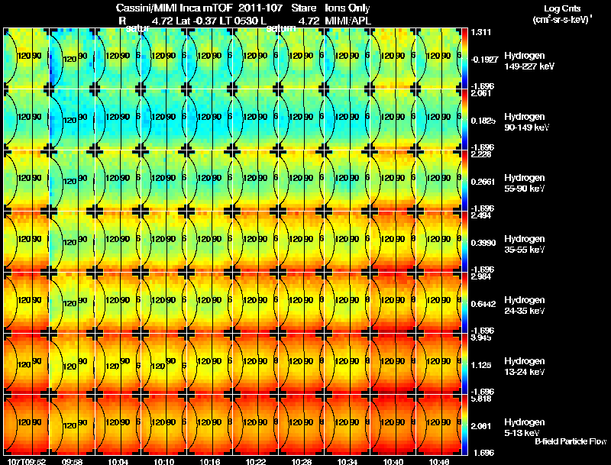The image size is (611, 465).
Task: Pick the color scale bar for Hydrogen 5-13 keV
Action: pos(464,425)
